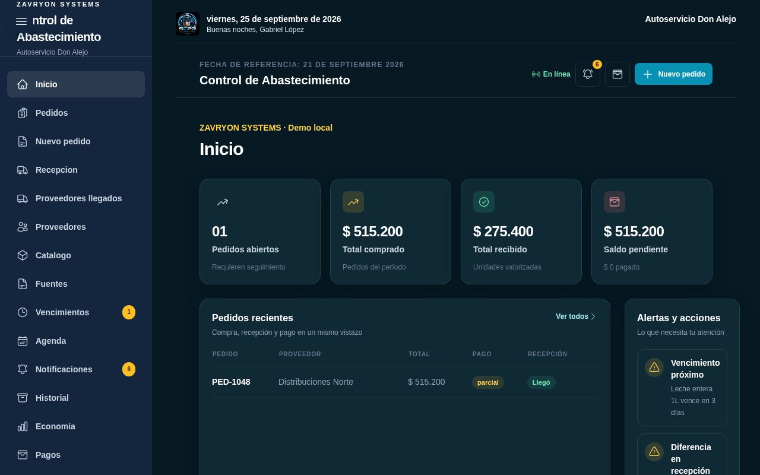Click the $ 515.200 total in PED-1048 row
This screenshot has height=475, width=760.
point(426,382)
